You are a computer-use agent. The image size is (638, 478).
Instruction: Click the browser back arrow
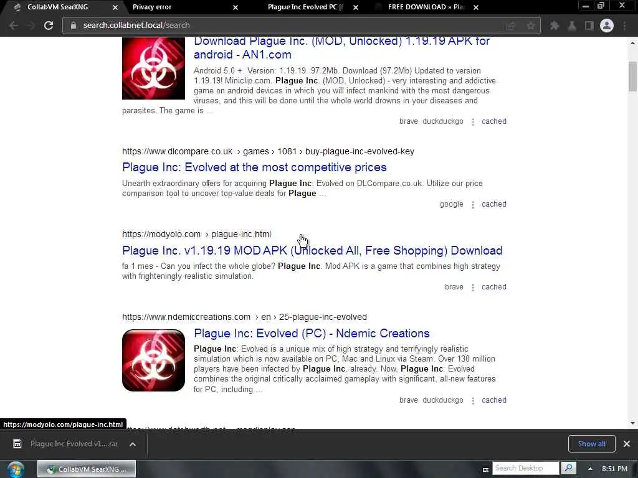coord(14,25)
